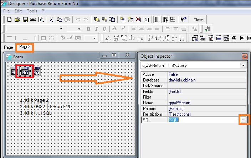This screenshot has height=158, width=251.
Task: Click the Cut scissors icon
Action: pyautogui.click(x=51, y=20)
